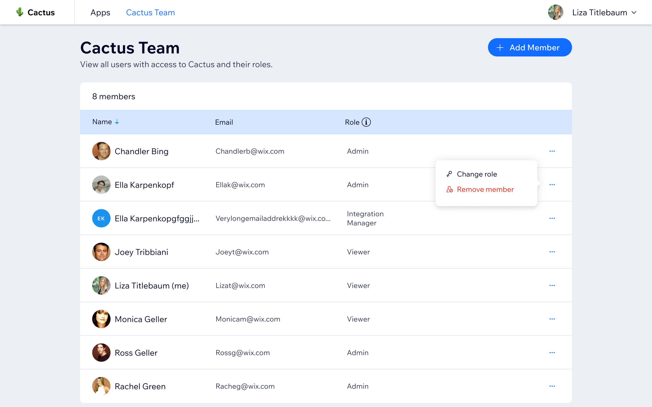Expand the Liza Titlebaum account dropdown chevron

point(634,13)
